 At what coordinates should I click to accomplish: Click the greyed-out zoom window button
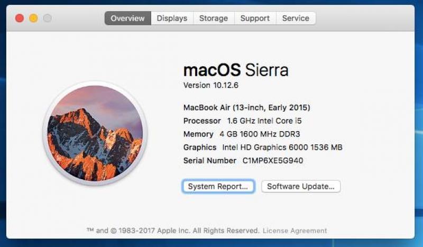[x=48, y=19]
